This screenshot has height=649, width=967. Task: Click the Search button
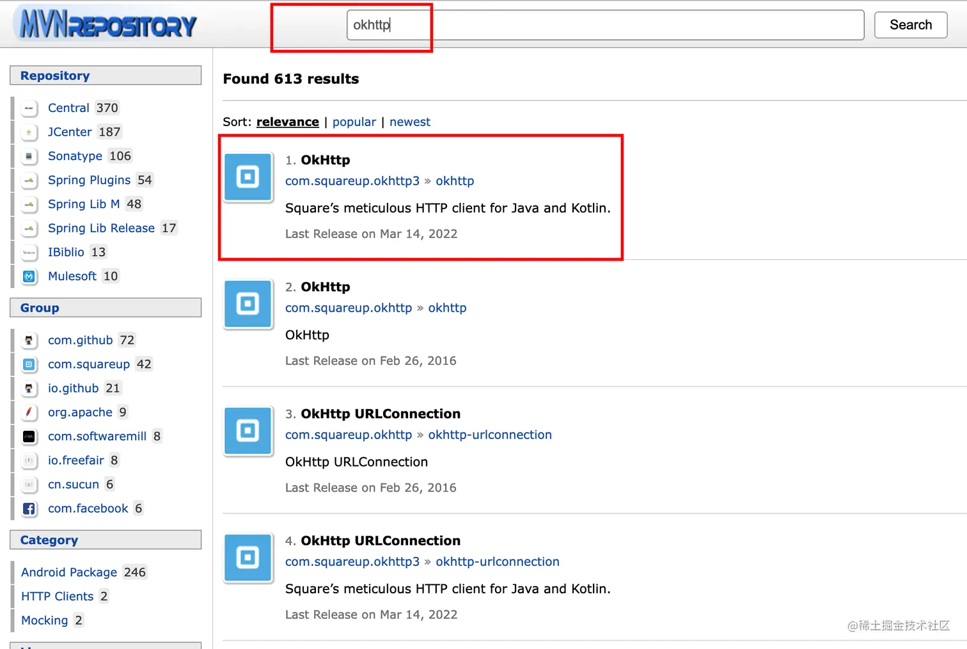point(911,25)
